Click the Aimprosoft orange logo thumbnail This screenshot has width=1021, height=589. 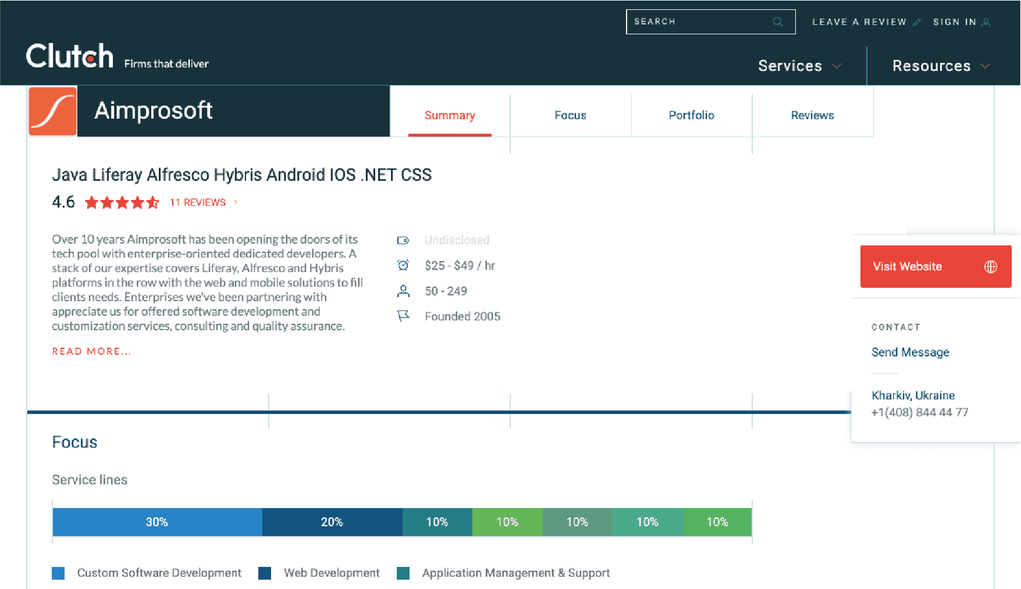tap(52, 111)
